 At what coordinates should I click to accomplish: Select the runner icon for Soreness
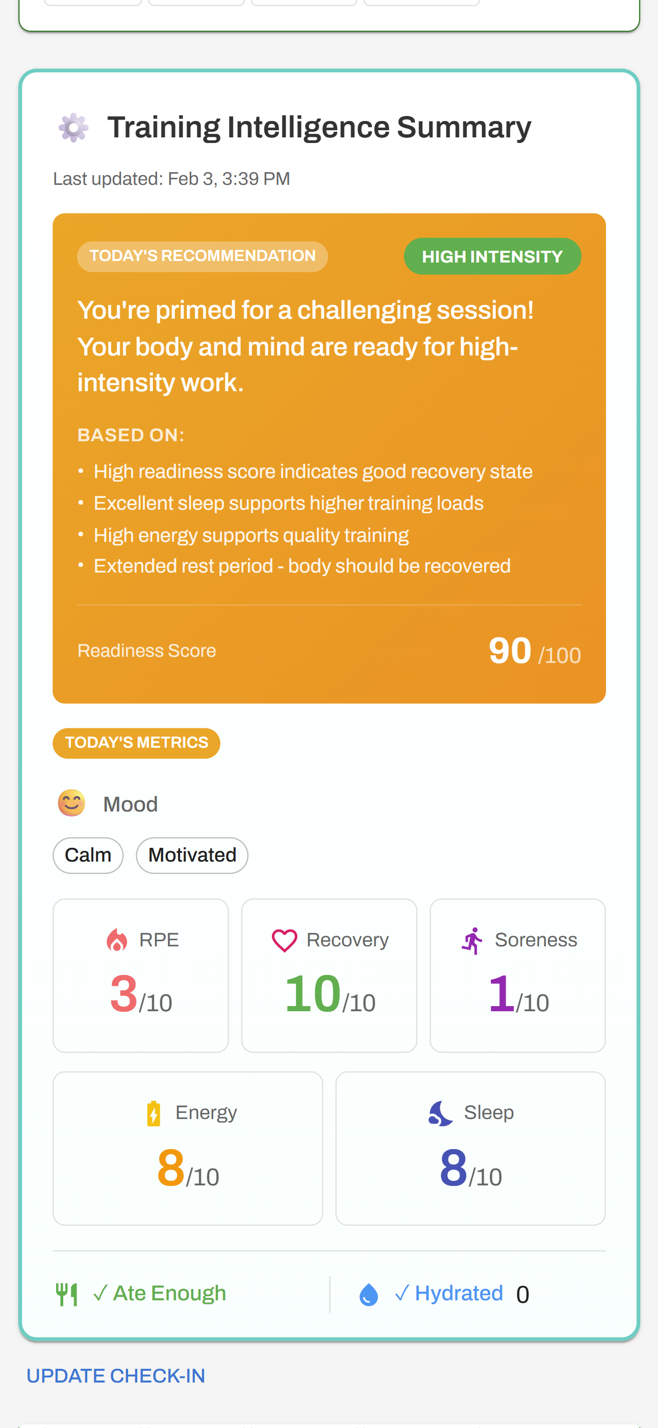(472, 940)
